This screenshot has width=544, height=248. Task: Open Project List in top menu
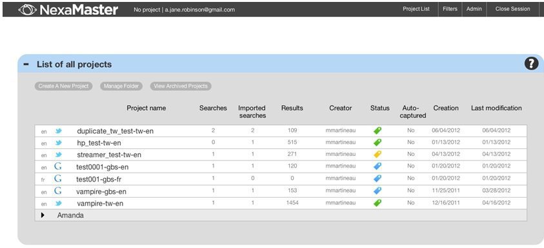(x=416, y=9)
